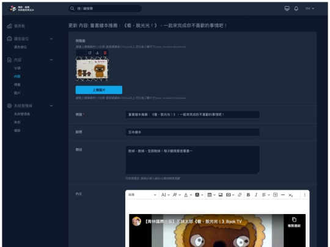The height and width of the screenshot is (247, 330).
Task: Click 複製連結 label on embedded video
Action: pyautogui.click(x=294, y=226)
